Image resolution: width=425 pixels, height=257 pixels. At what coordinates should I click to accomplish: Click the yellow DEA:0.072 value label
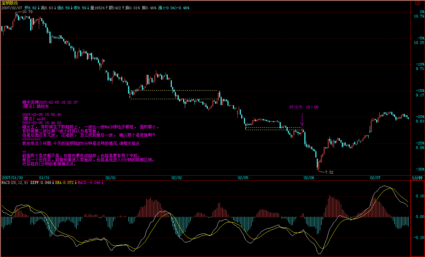64,183
